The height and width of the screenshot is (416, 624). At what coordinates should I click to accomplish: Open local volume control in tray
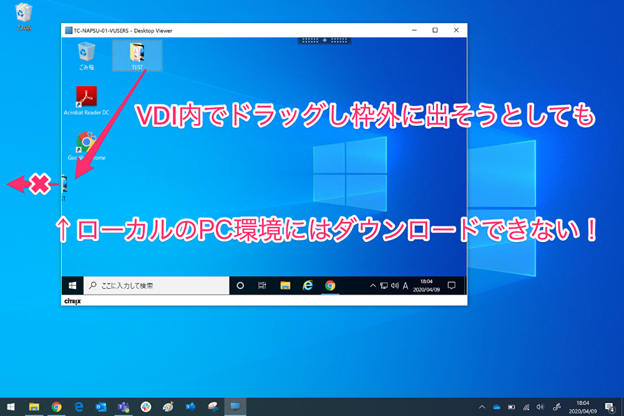tap(540, 407)
